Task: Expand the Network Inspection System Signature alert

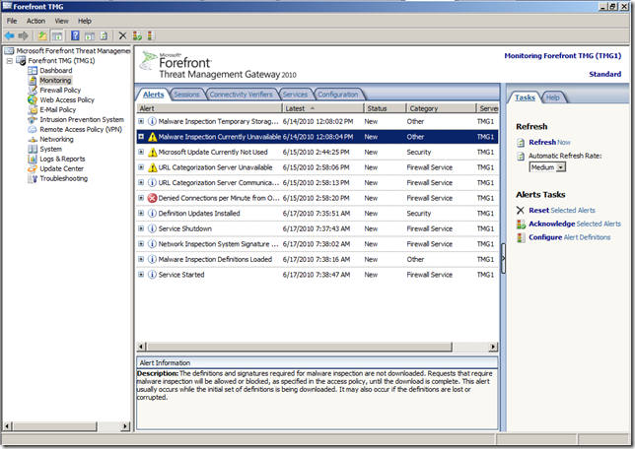Action: [141, 243]
